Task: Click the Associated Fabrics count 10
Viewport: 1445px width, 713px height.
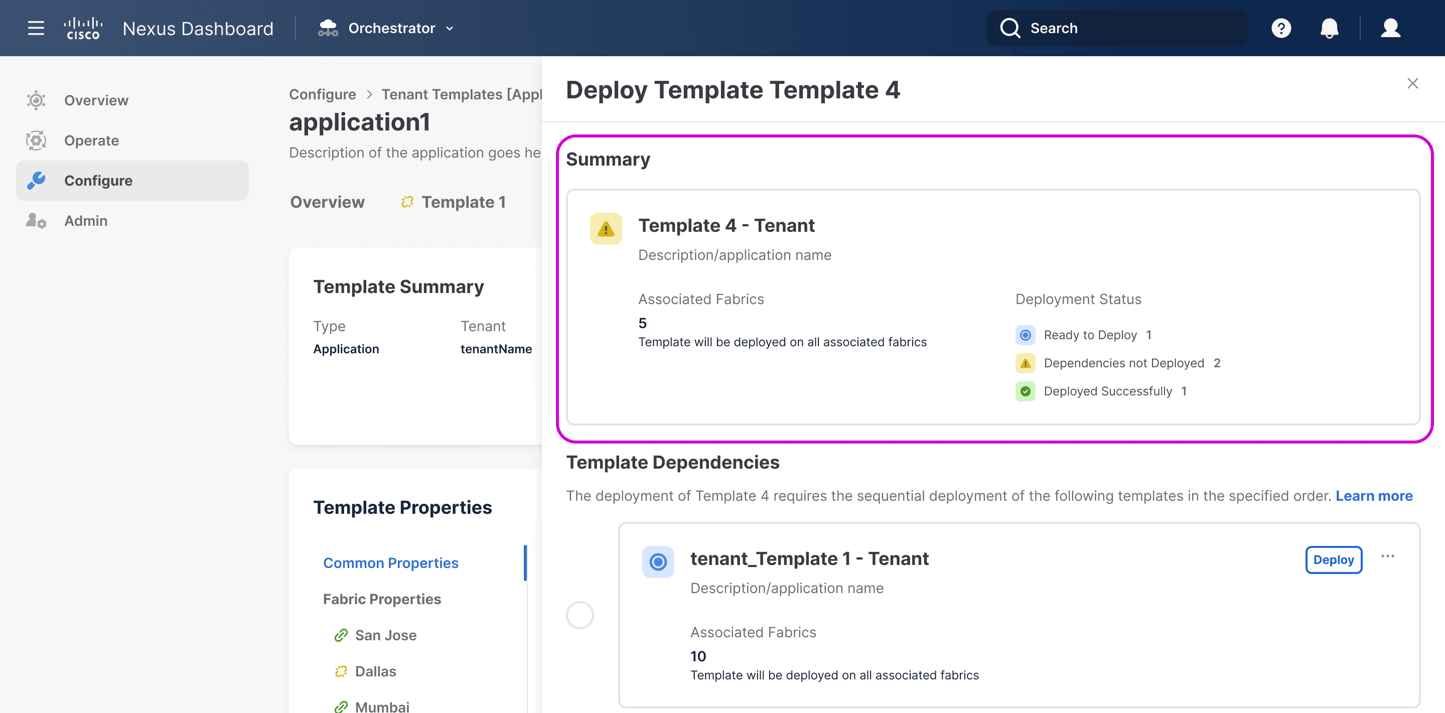Action: (x=698, y=656)
